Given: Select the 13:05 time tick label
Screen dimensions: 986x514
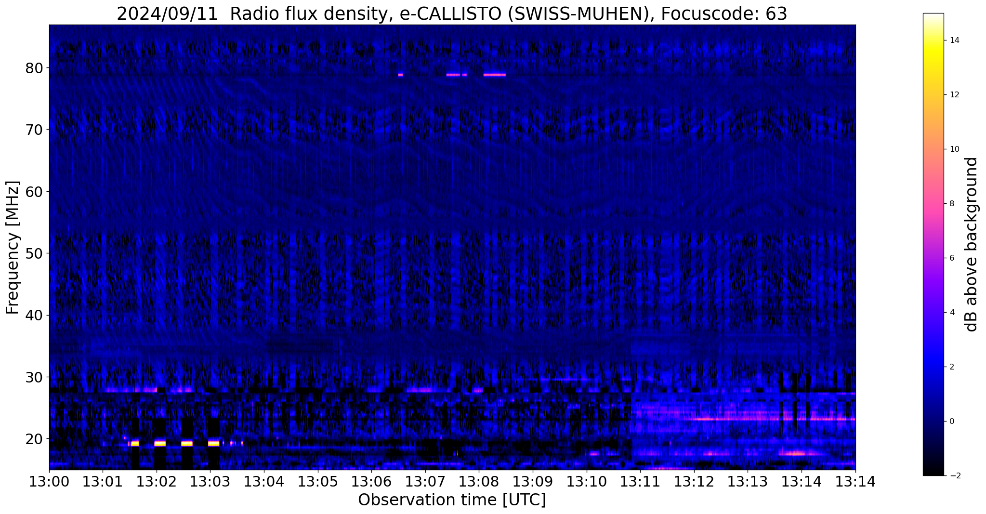Looking at the screenshot, I should pyautogui.click(x=317, y=482).
